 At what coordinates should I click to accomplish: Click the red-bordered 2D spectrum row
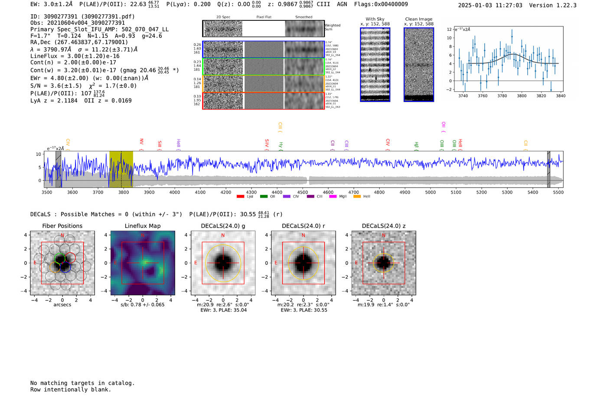264,101
